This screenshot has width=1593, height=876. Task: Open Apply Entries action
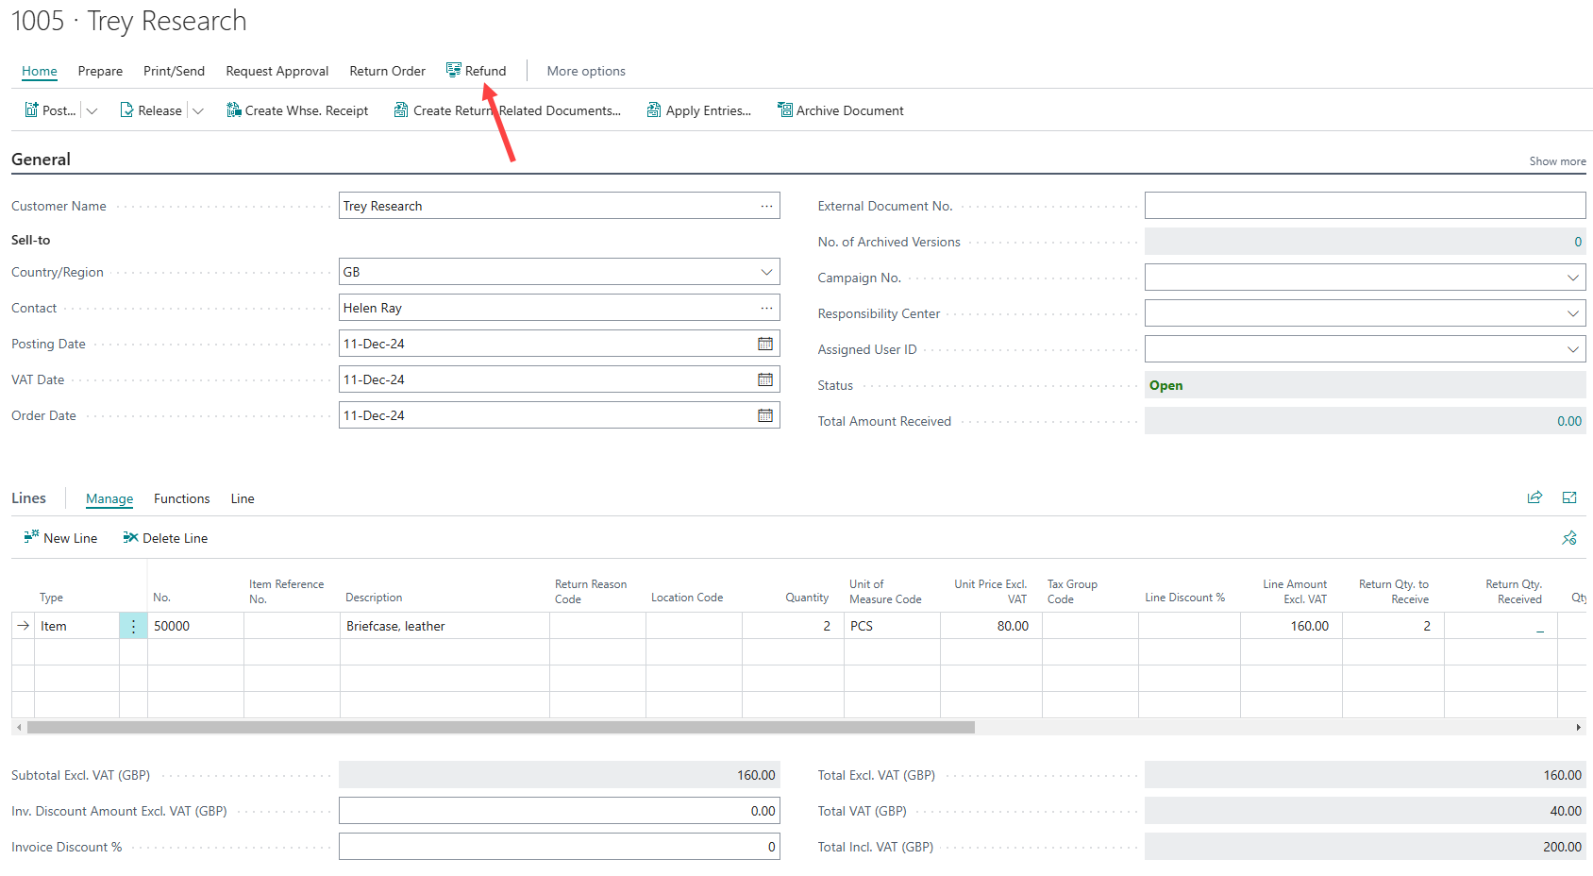[699, 110]
